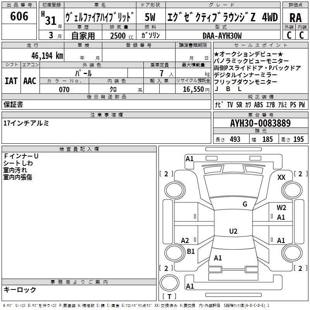This screenshot has width=310, height=310.
Task: Select the W2 repair mark on diagram
Action: (281, 207)
